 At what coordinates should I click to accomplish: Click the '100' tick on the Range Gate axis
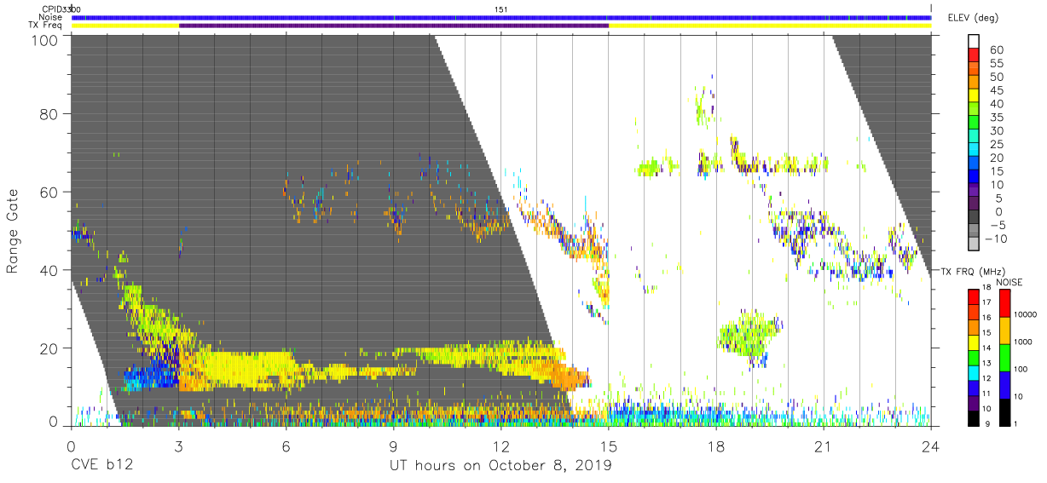47,39
